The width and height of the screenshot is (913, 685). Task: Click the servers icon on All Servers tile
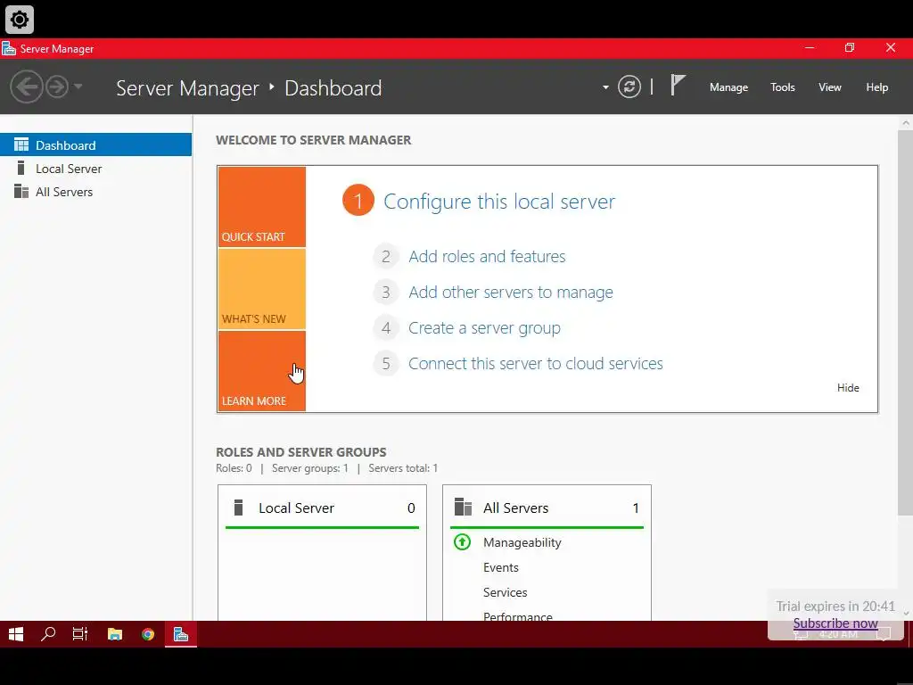[463, 507]
